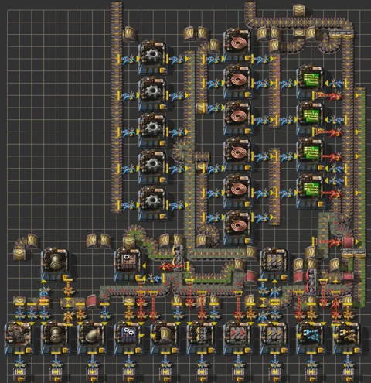This screenshot has width=371, height=383.
Task: Select the bottom iron gear wheel assembler
Action: pos(152,203)
